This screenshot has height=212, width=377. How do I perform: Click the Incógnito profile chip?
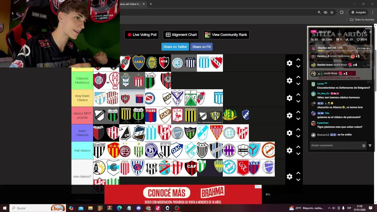pos(358,12)
